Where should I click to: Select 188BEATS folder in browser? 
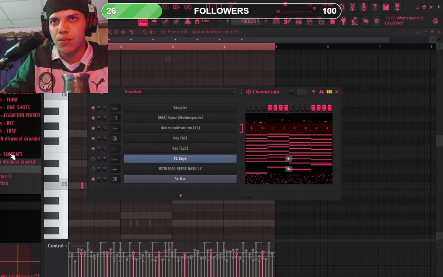click(x=12, y=154)
